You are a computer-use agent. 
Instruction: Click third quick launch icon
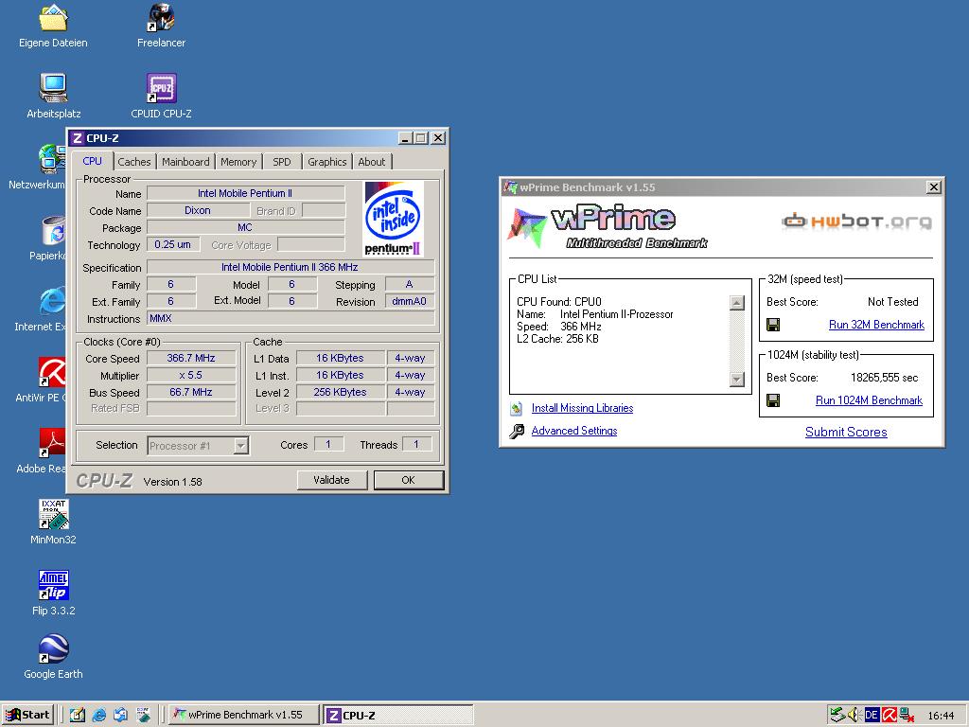[120, 715]
